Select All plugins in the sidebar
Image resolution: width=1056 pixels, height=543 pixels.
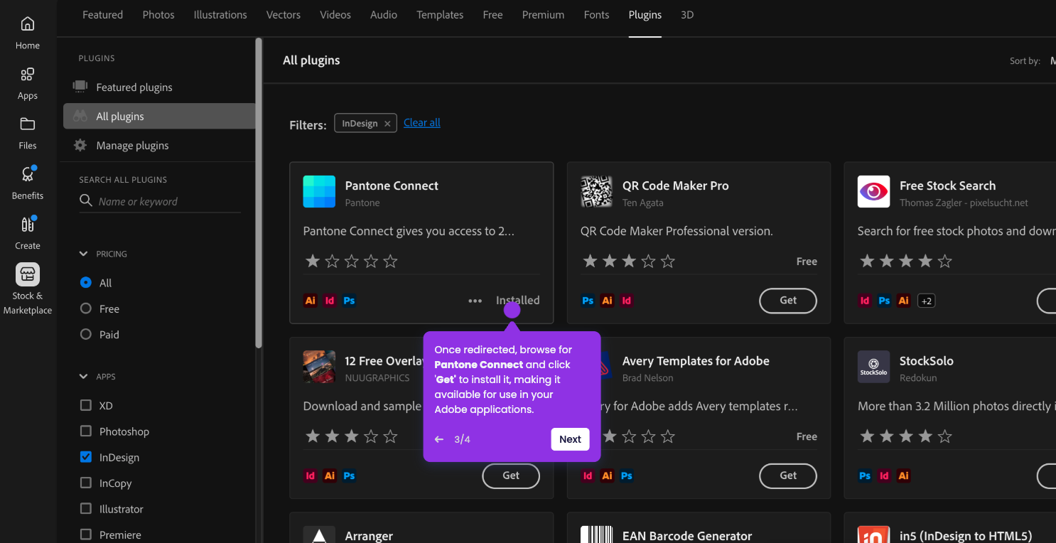pos(159,117)
